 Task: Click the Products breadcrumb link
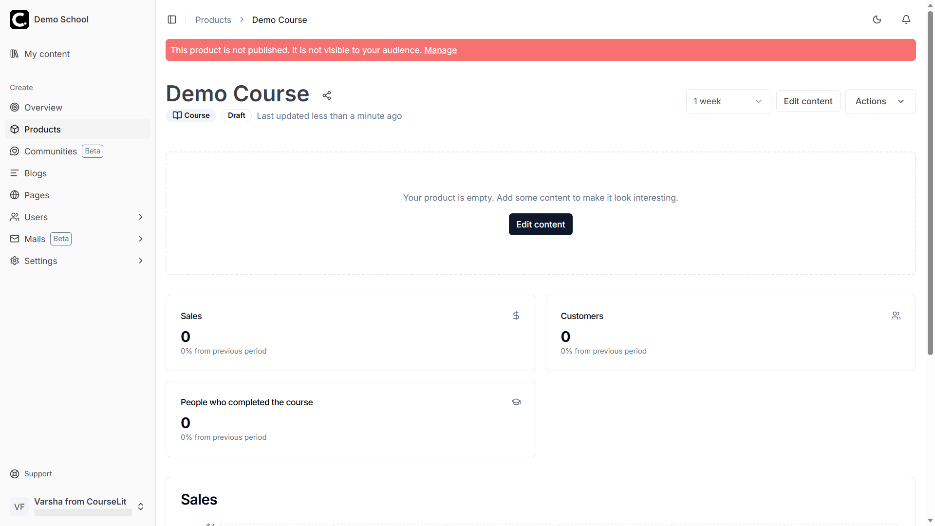(x=213, y=20)
